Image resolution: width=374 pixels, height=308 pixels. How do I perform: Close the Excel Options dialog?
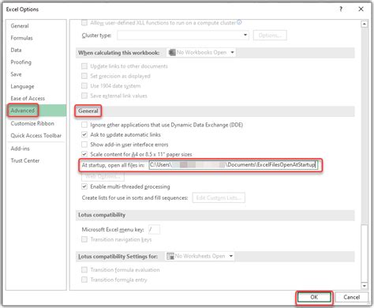(361, 9)
